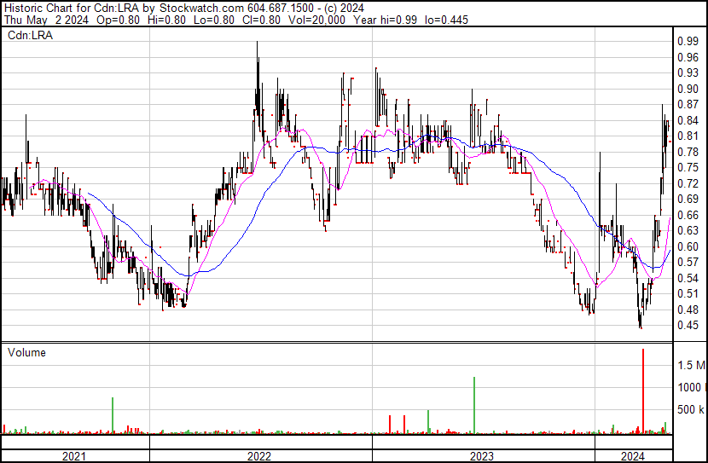The image size is (708, 463).
Task: Click the 1.5 M volume axis label
Action: pyautogui.click(x=691, y=366)
